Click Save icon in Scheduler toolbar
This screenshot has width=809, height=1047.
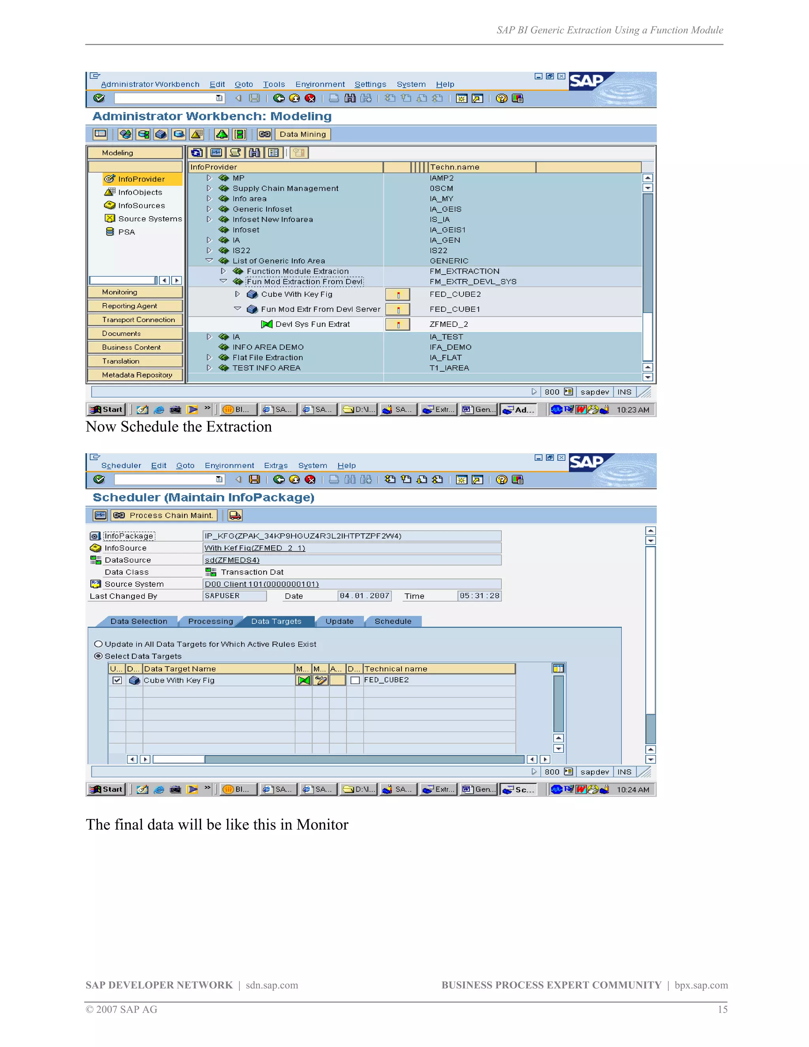click(x=254, y=479)
